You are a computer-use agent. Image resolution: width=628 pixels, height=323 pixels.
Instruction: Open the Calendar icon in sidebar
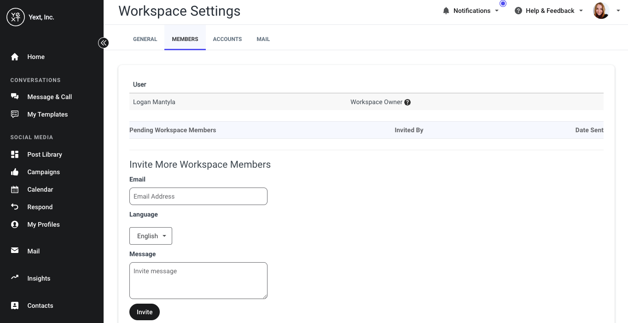coord(15,189)
